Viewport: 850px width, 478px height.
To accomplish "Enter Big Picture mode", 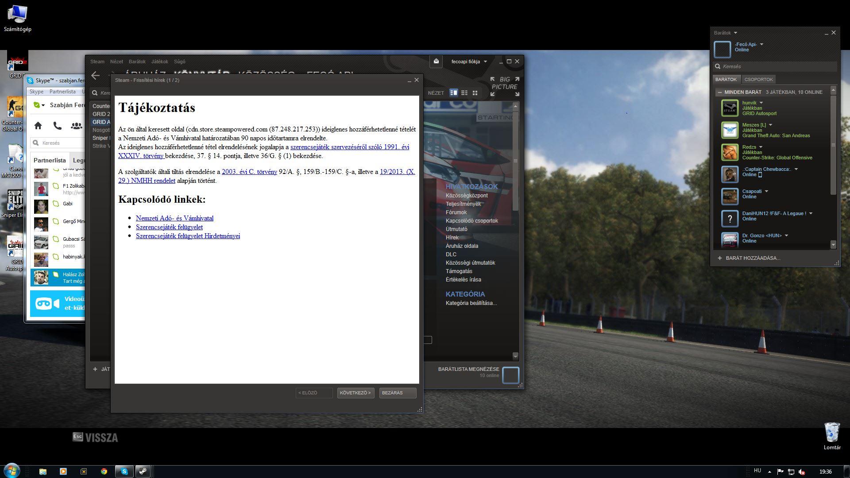I will point(505,86).
